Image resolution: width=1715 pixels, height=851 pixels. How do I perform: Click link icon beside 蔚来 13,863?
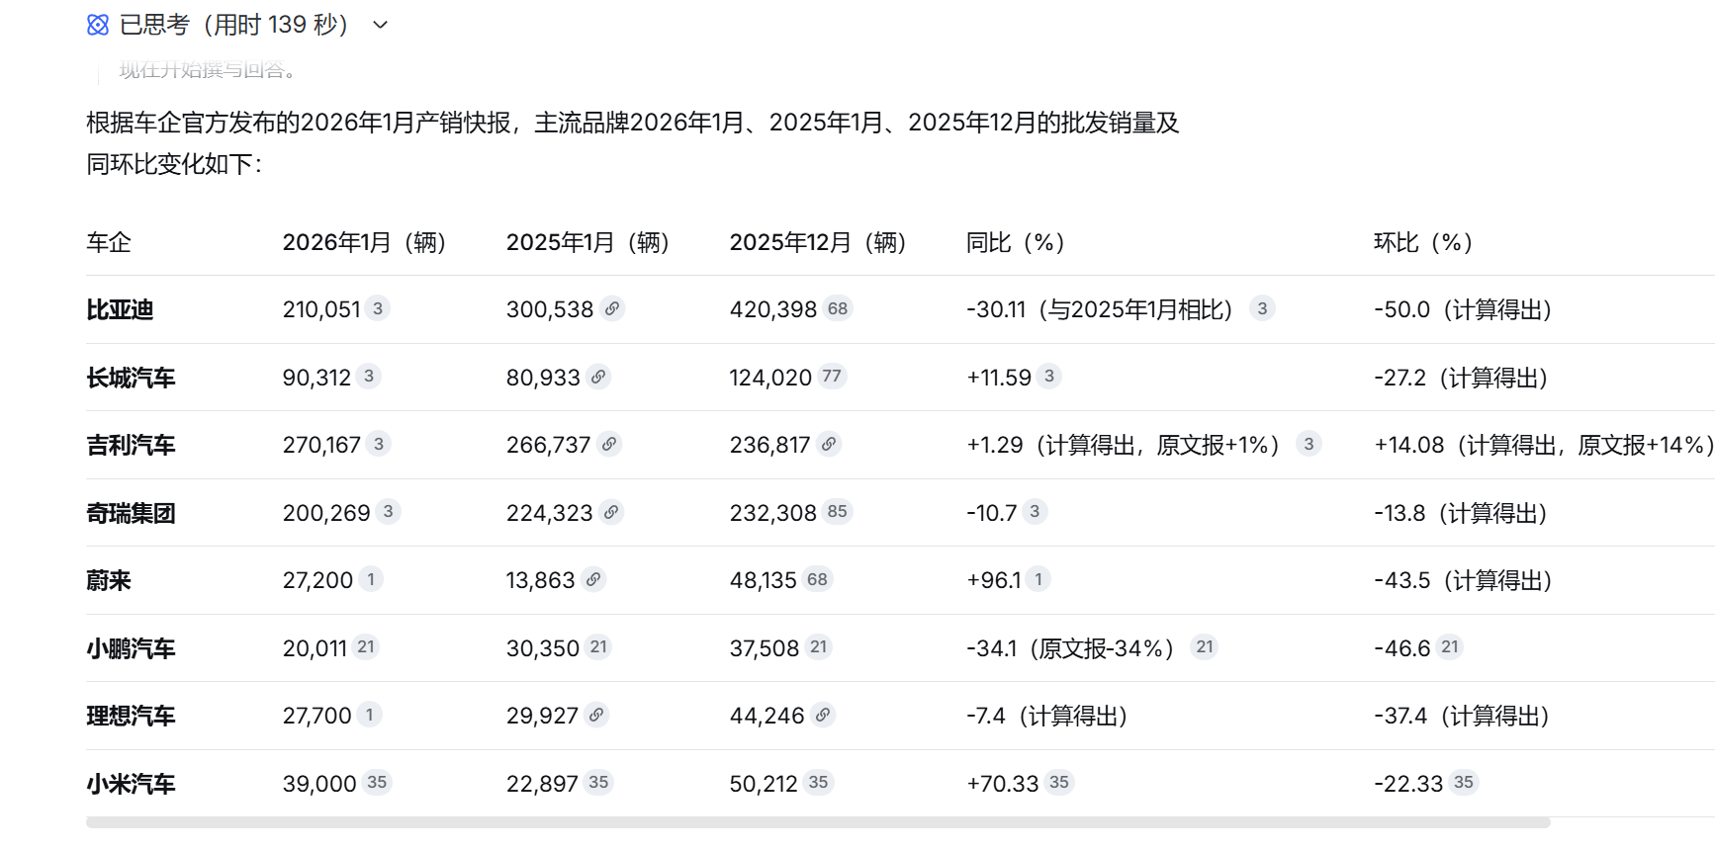coord(593,580)
